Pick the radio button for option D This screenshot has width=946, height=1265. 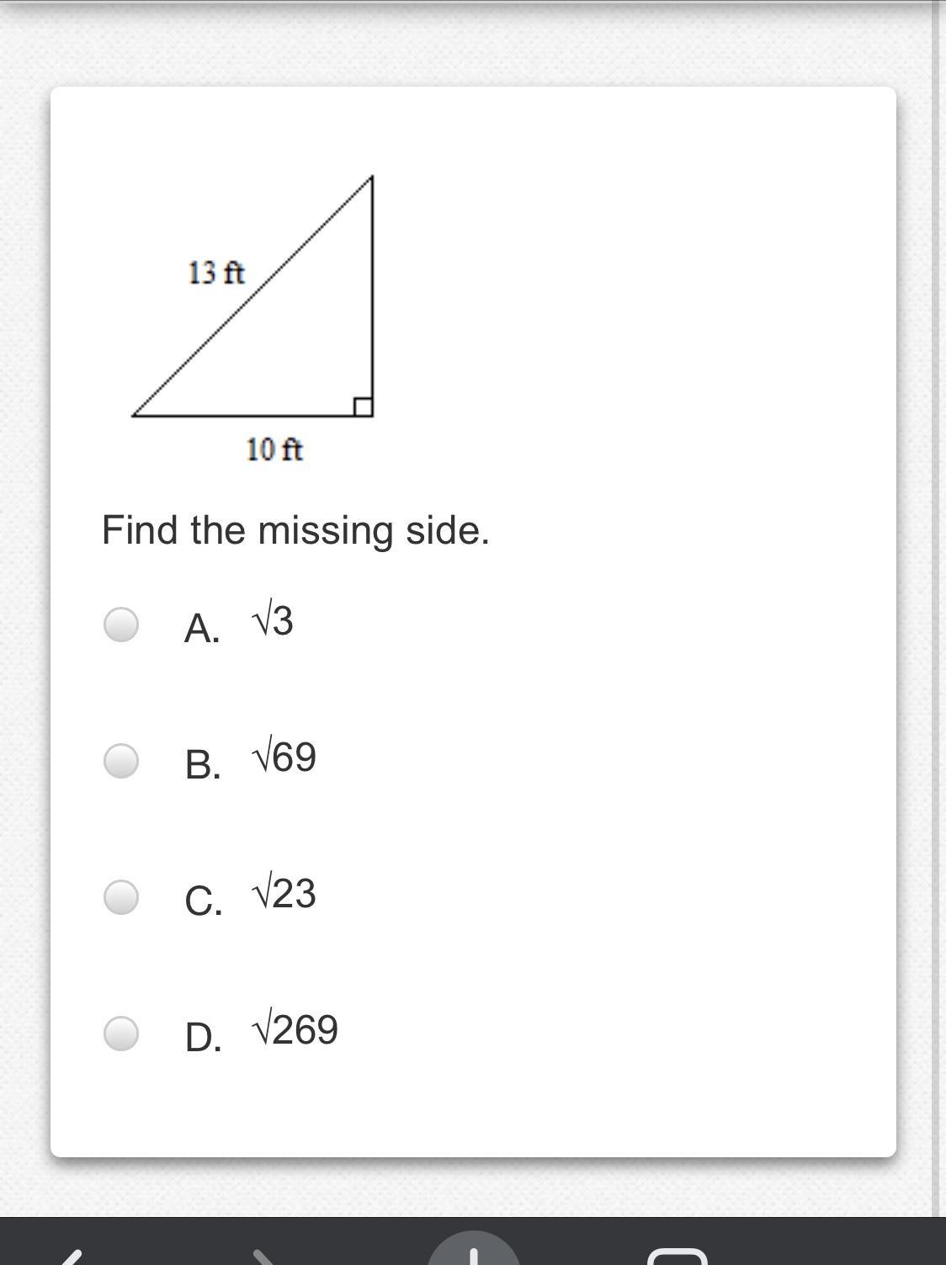point(121,1034)
